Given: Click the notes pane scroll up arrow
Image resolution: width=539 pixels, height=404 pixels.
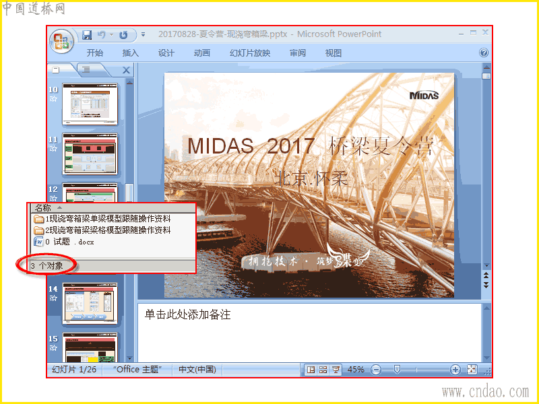Looking at the screenshot, I should pyautogui.click(x=486, y=308).
